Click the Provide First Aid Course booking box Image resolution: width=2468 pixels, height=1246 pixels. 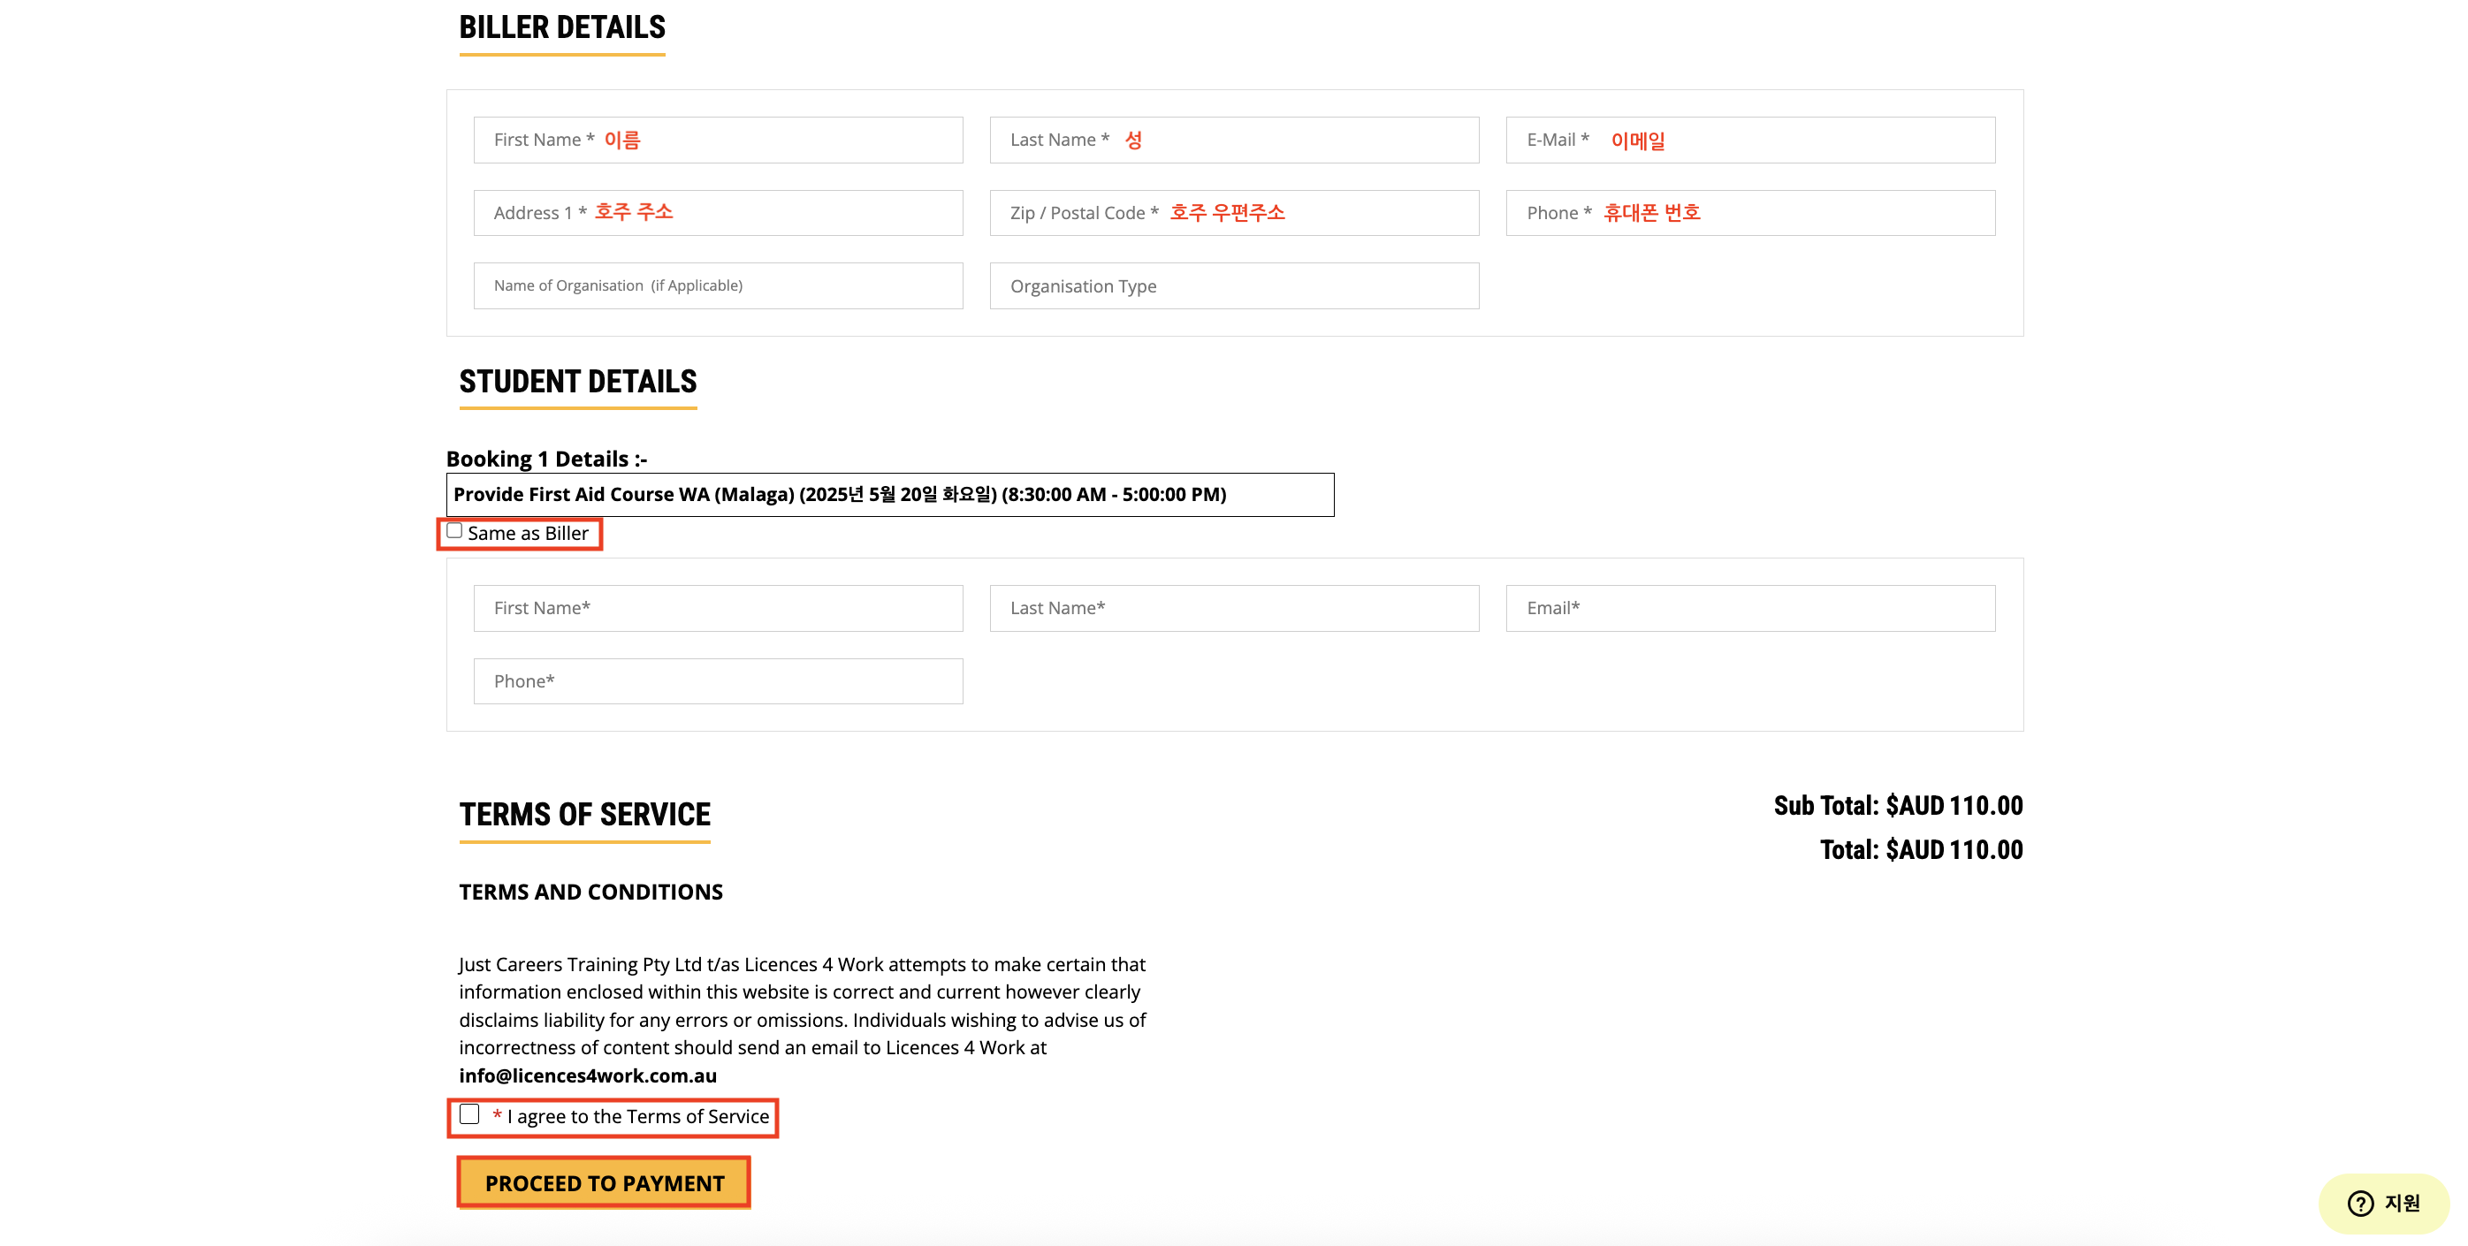coord(889,494)
